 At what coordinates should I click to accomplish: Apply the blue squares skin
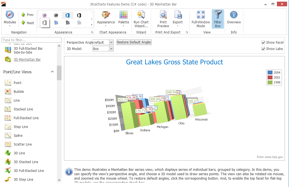click(x=56, y=23)
